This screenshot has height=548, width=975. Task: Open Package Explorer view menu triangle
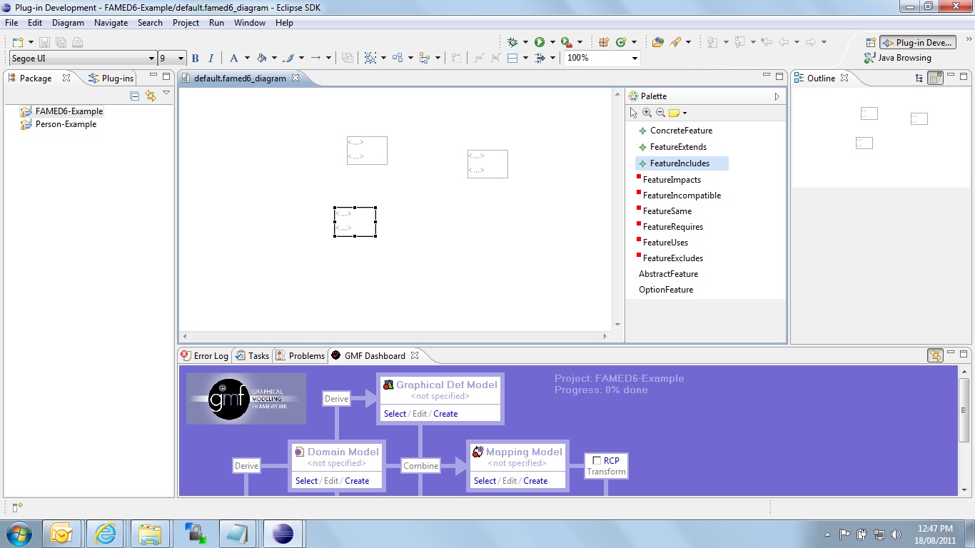click(166, 93)
